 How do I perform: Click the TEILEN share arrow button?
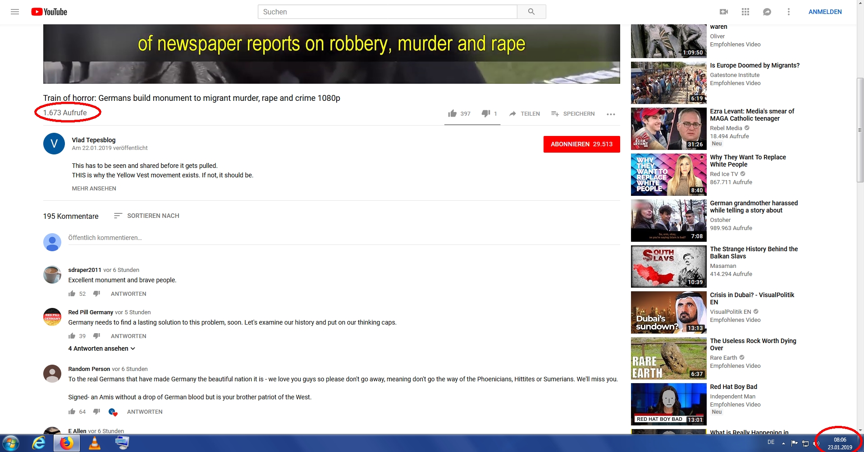pos(525,113)
